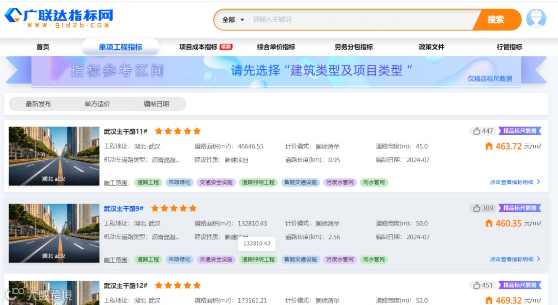Click 精品标尺数据 badge on 武汉主干路9#
The height and width of the screenshot is (305, 558).
click(520, 208)
